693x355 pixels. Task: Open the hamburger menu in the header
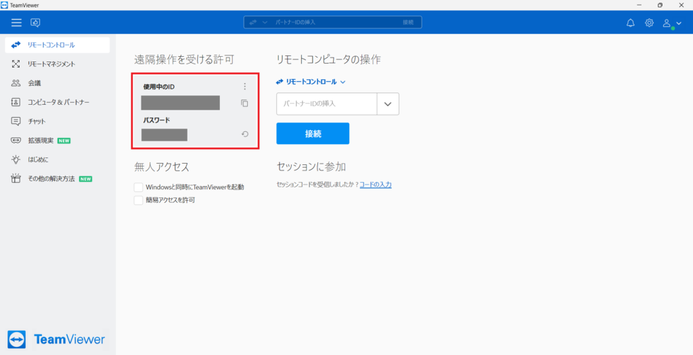[16, 22]
